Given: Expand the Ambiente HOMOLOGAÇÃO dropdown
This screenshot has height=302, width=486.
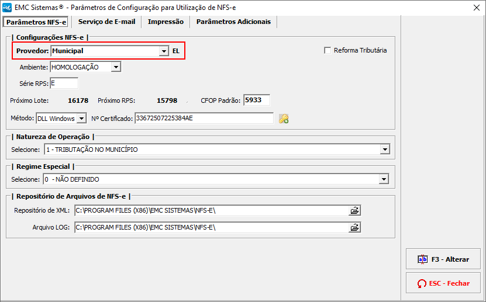Looking at the screenshot, I should point(116,67).
